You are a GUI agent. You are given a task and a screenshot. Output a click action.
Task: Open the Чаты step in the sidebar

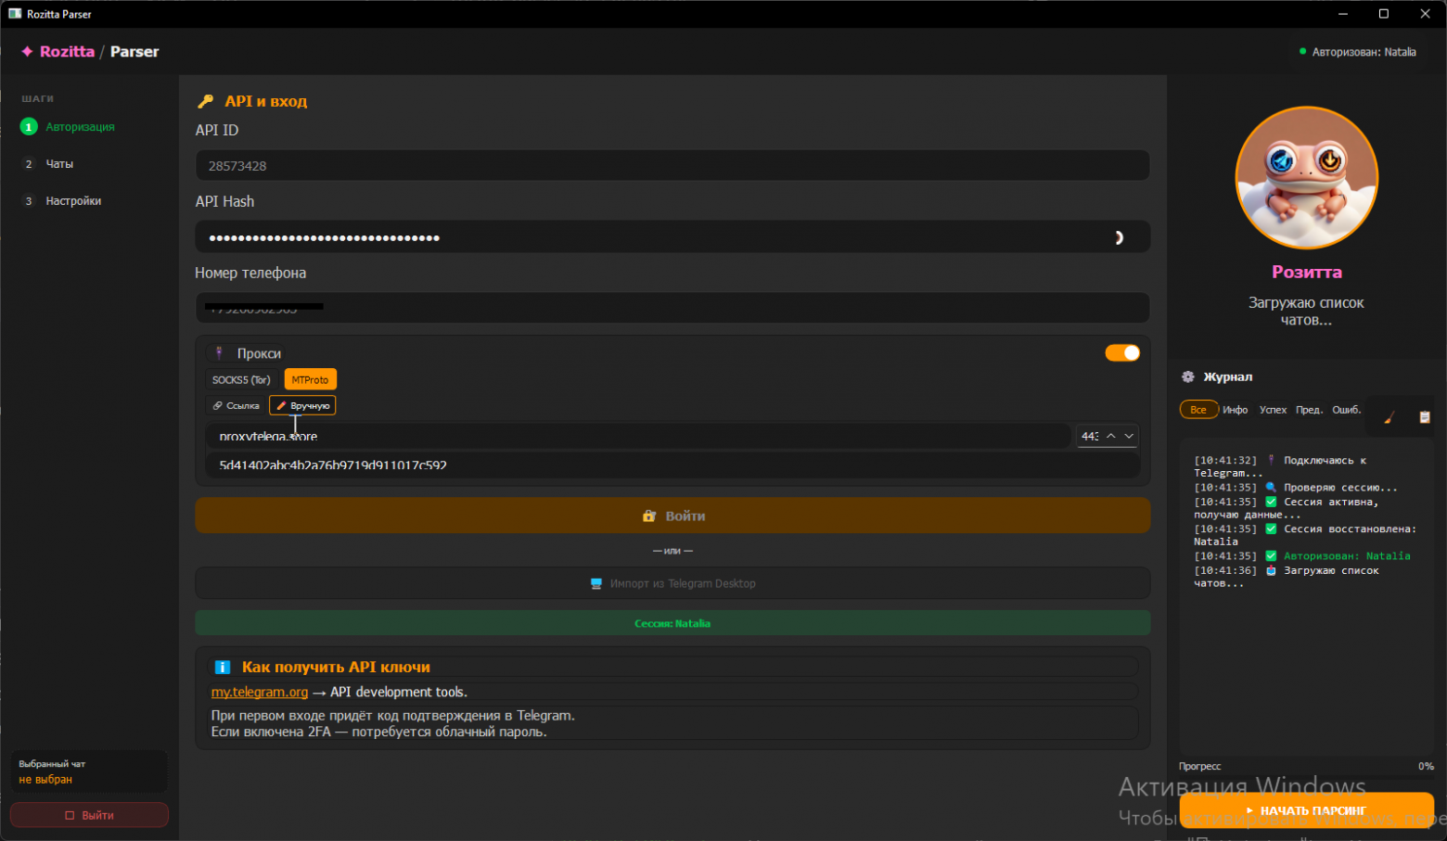[x=59, y=164]
